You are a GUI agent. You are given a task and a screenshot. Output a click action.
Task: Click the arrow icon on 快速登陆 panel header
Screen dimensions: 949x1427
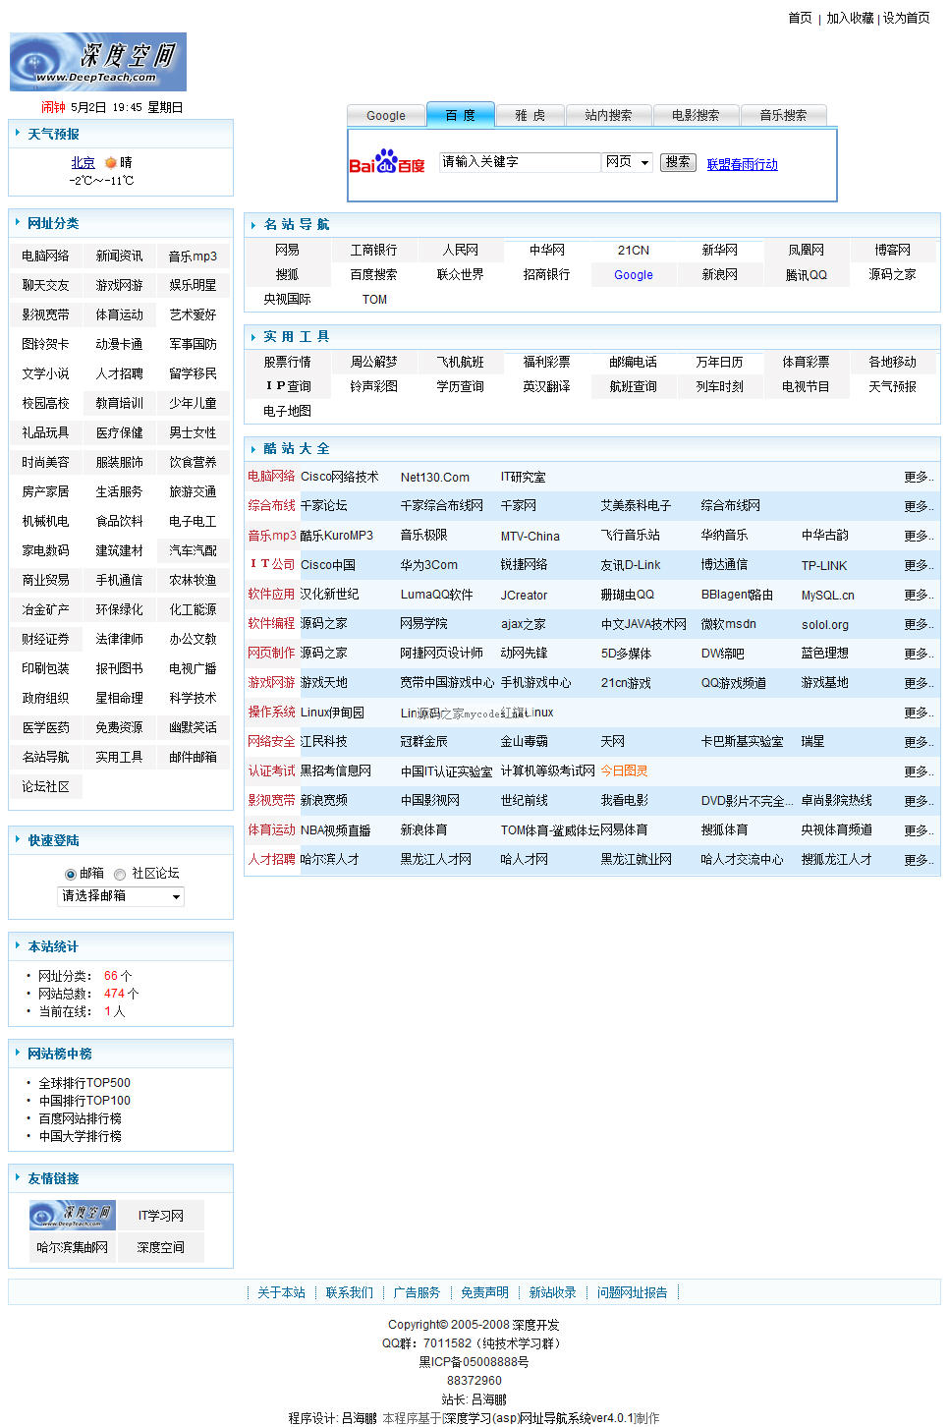(17, 840)
